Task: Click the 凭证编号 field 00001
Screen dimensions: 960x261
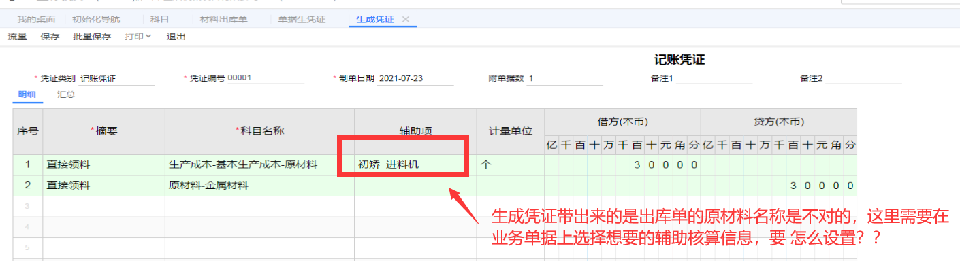Action: (x=266, y=77)
